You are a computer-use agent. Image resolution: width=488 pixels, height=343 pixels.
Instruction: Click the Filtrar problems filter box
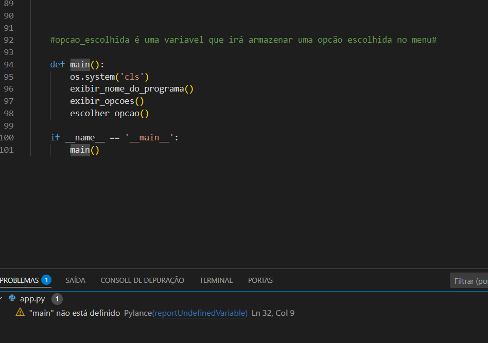pyautogui.click(x=469, y=281)
